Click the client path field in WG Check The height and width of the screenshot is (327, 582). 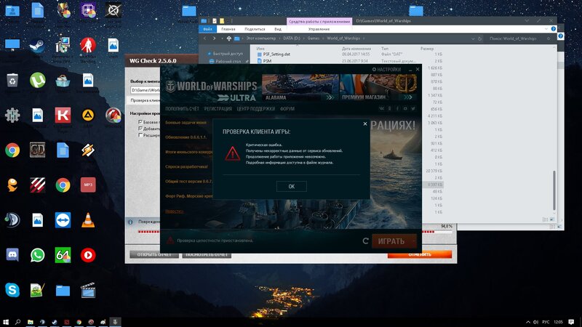(145, 90)
